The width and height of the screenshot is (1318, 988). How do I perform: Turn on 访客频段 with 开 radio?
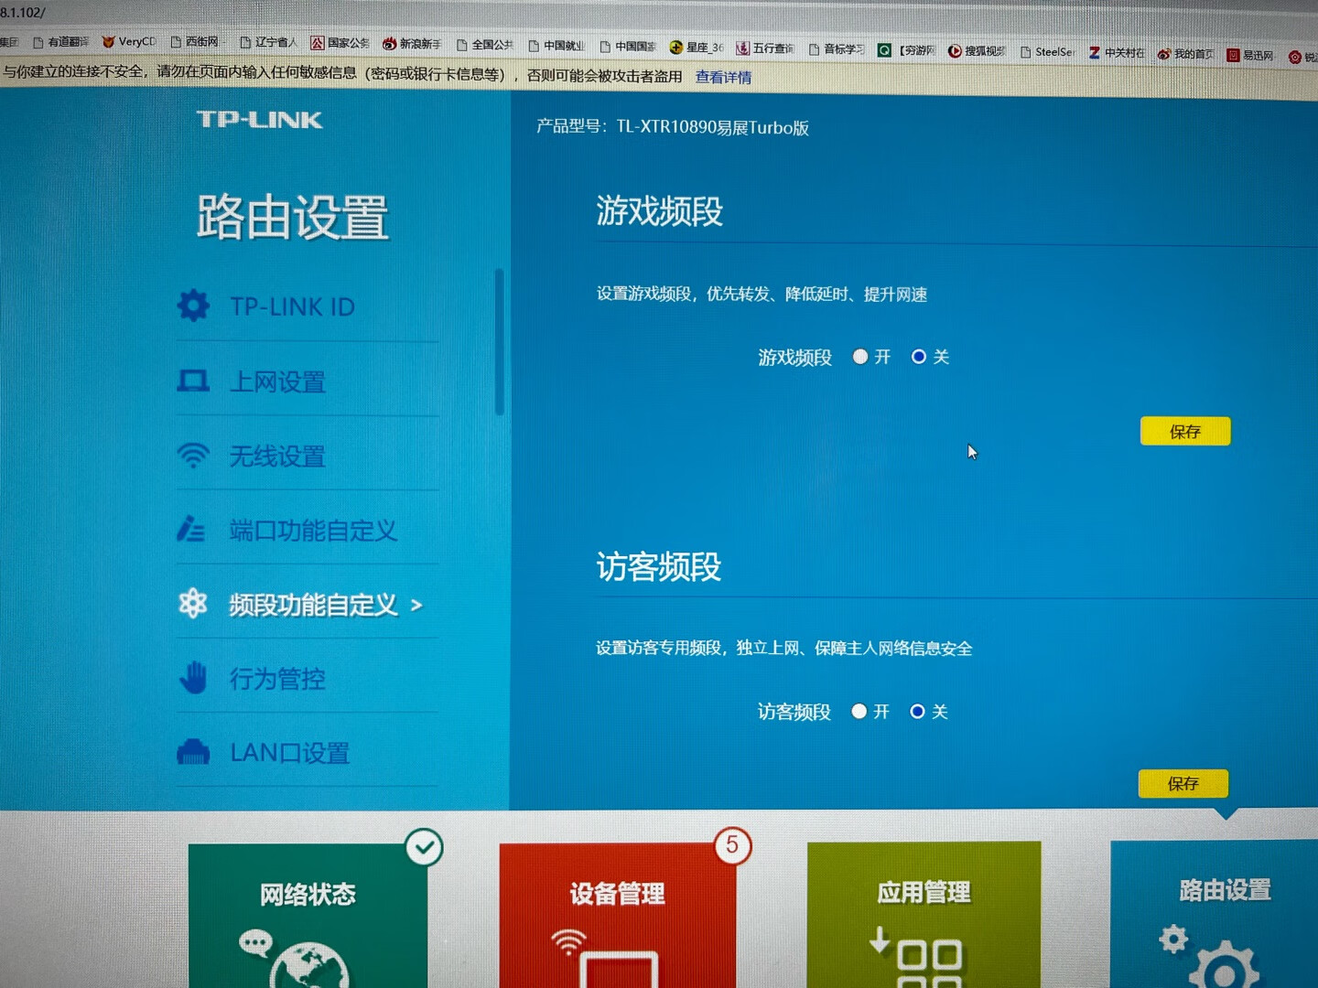859,712
